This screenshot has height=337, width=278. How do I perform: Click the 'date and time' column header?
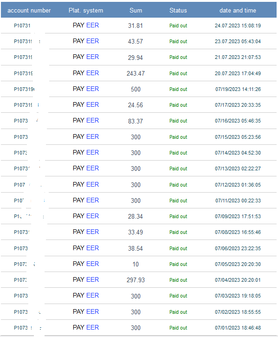click(238, 10)
